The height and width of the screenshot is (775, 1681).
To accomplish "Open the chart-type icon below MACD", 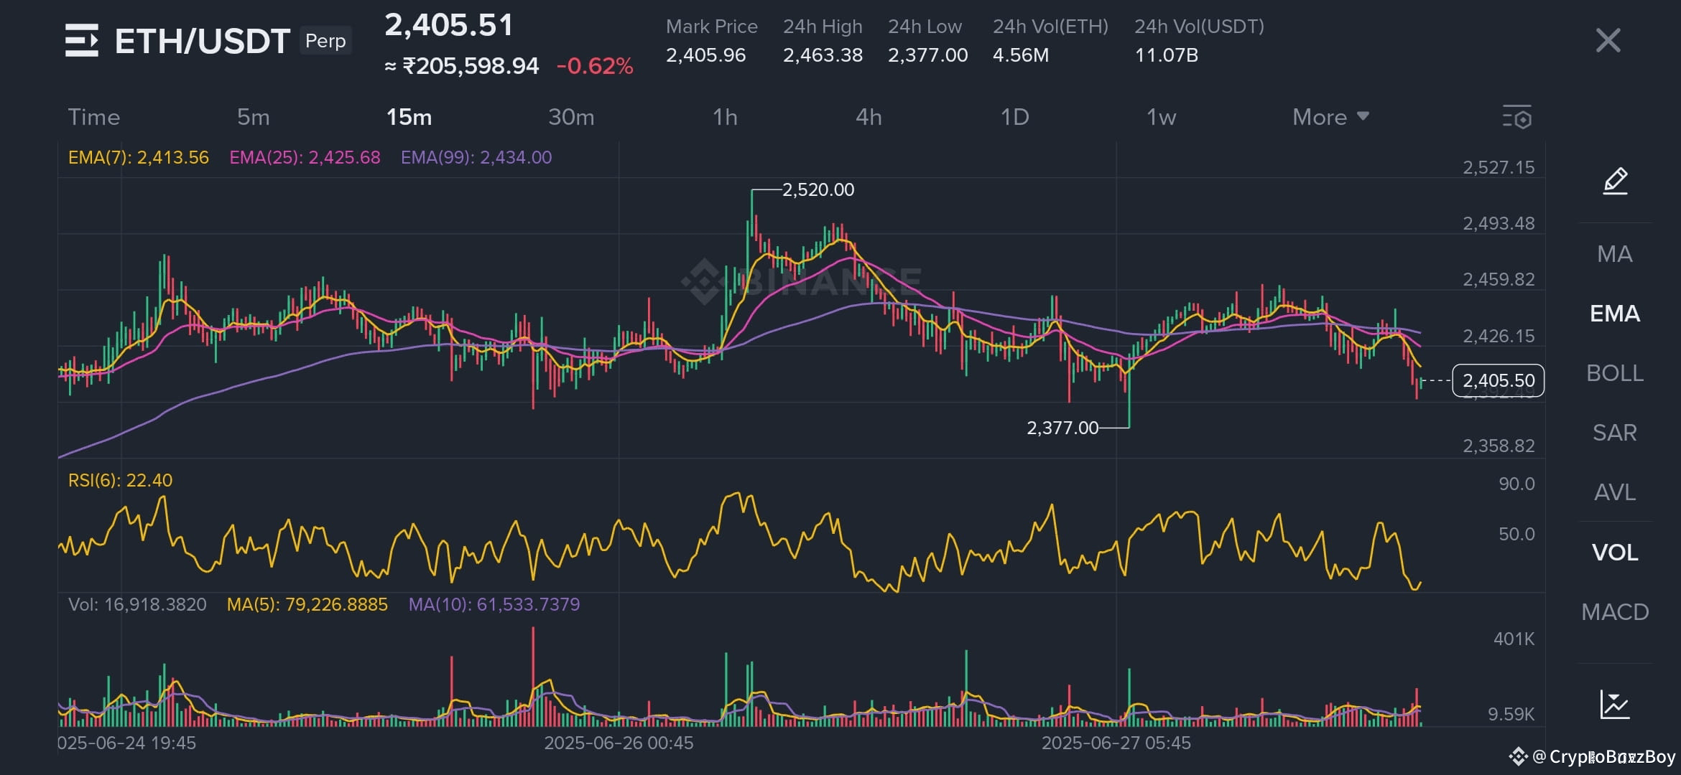I will pyautogui.click(x=1615, y=704).
